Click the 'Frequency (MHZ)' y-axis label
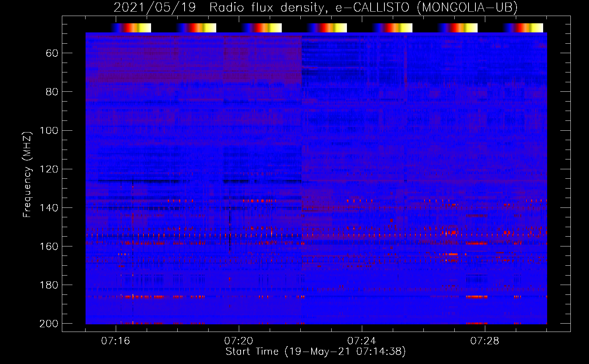The image size is (589, 364). (x=27, y=175)
